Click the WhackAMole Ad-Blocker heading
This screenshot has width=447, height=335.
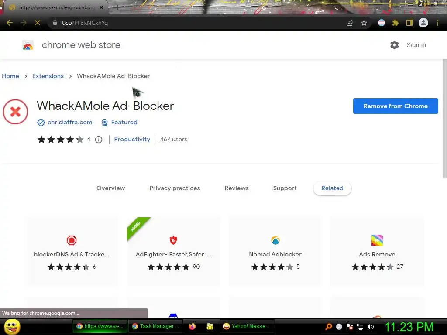[105, 106]
